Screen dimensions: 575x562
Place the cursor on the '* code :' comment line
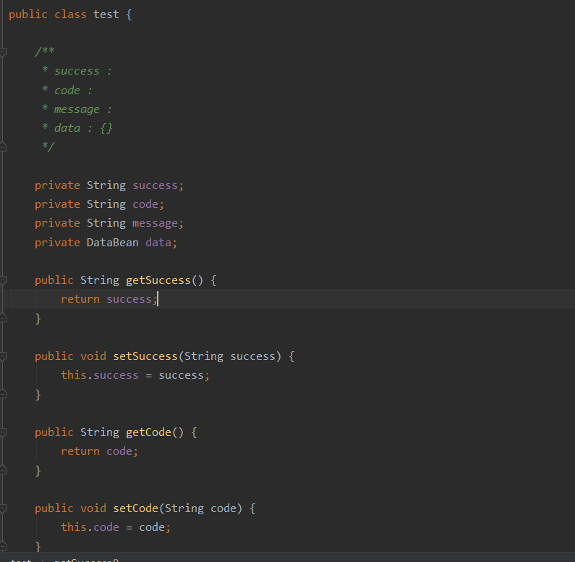pyautogui.click(x=67, y=91)
